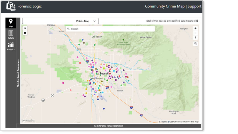This screenshot has height=134, width=238.
Task: Open the Points Map type dropdown
Action: 60,21
